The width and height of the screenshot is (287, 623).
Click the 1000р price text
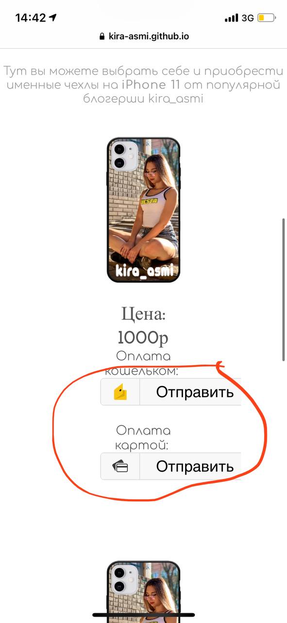[143, 337]
